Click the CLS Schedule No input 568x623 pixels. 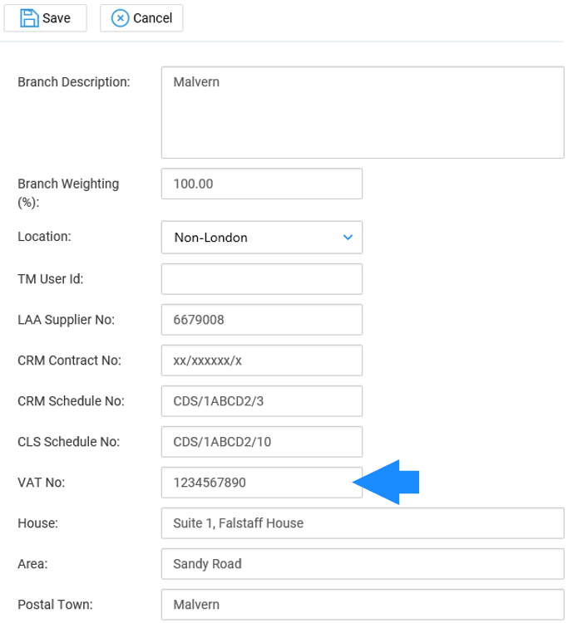(262, 442)
